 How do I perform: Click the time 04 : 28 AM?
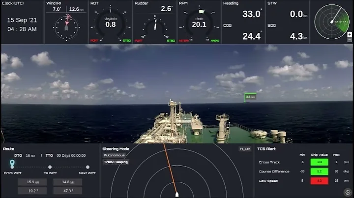pos(22,29)
